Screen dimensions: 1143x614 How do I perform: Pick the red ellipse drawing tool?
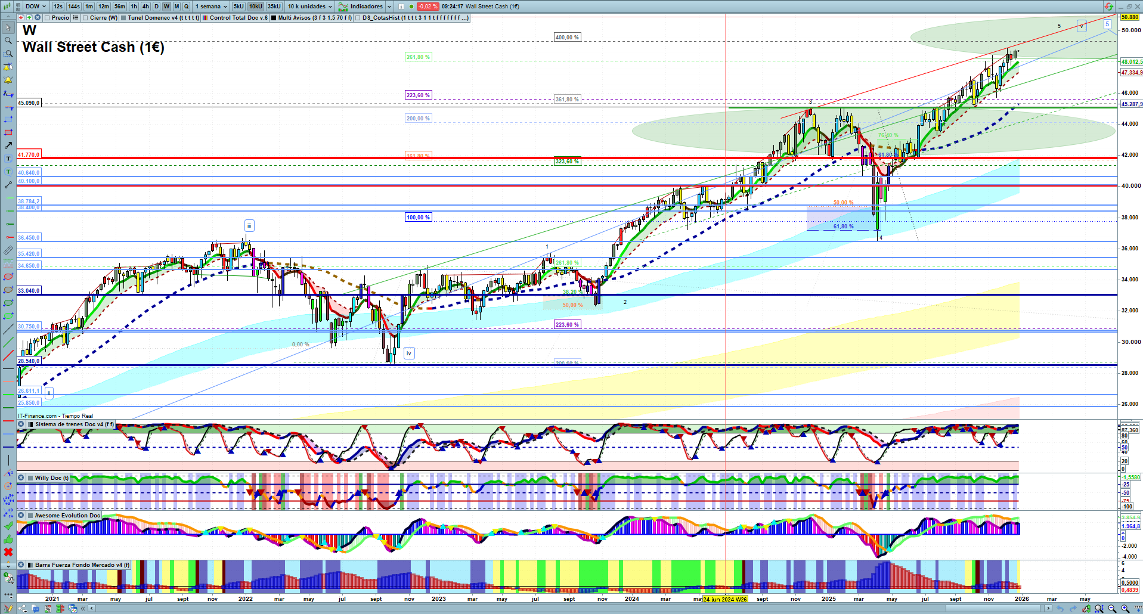click(x=8, y=277)
